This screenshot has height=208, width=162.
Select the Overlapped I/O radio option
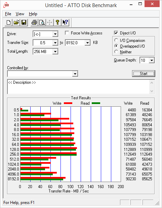click(x=116, y=46)
